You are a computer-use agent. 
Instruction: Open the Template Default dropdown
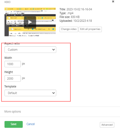click(30, 93)
